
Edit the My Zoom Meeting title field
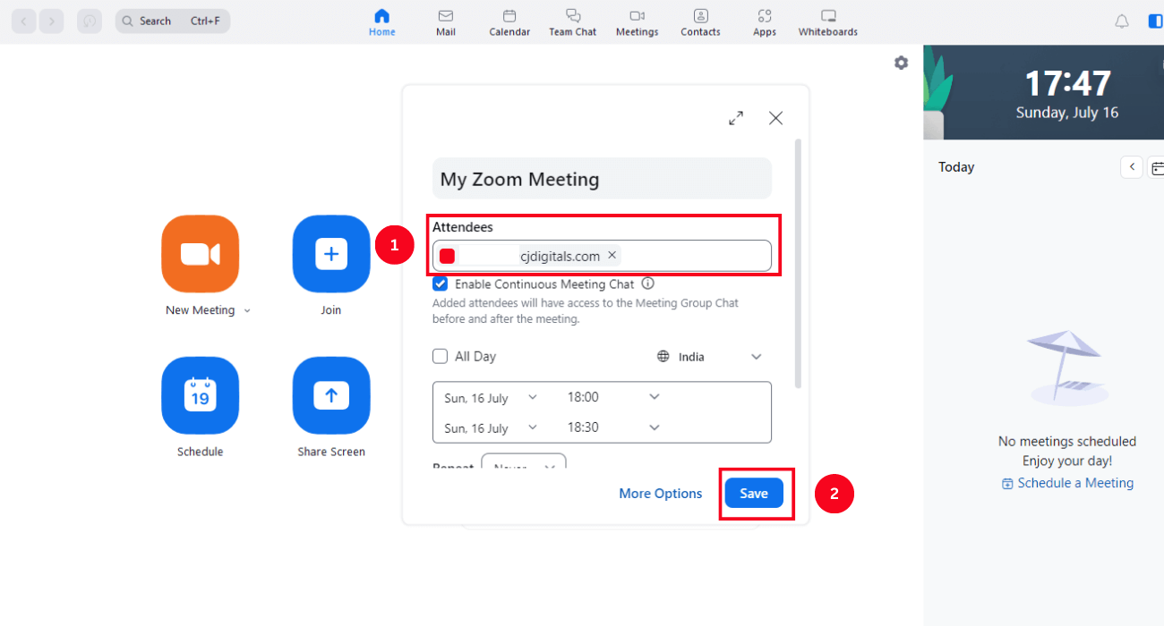click(x=602, y=179)
